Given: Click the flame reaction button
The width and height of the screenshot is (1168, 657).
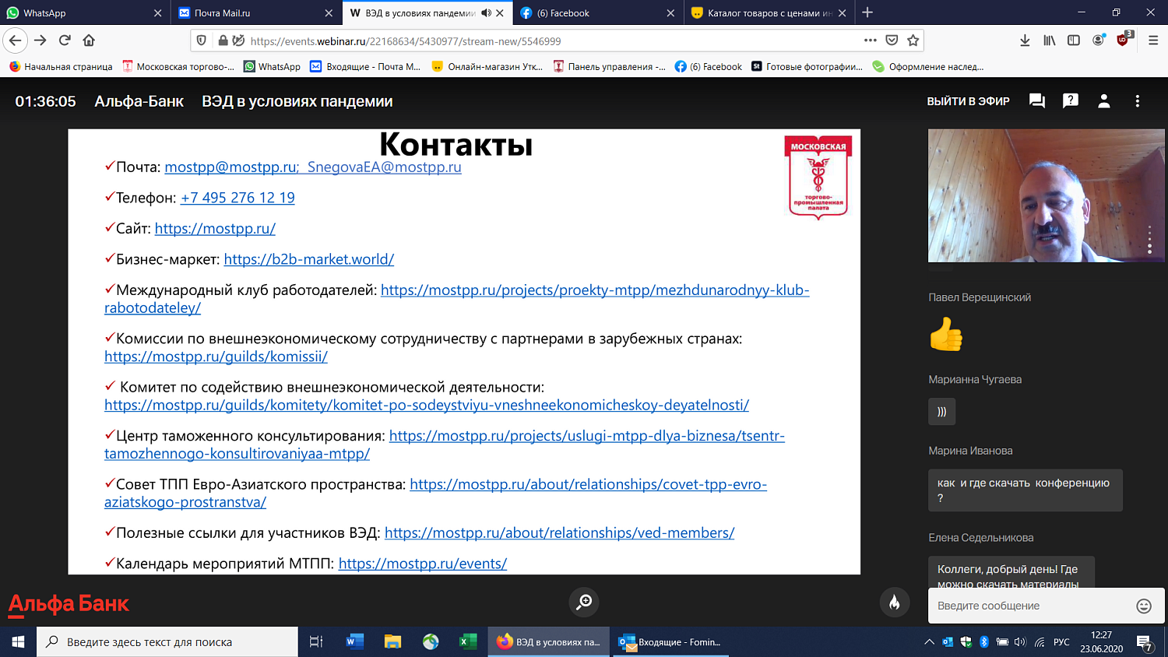Looking at the screenshot, I should [895, 602].
